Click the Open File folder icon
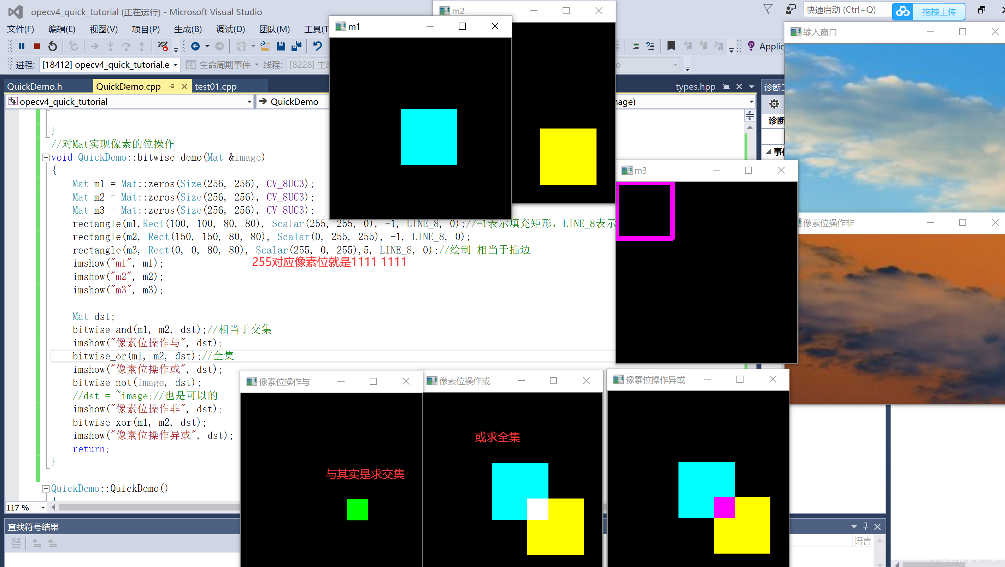The width and height of the screenshot is (1005, 567). (x=265, y=46)
